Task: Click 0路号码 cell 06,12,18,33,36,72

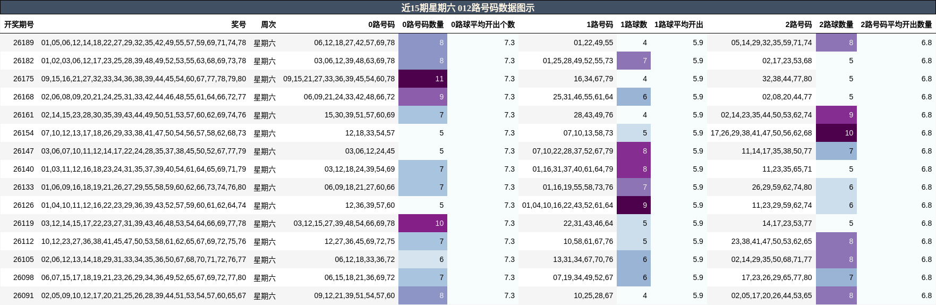Action: pyautogui.click(x=365, y=259)
